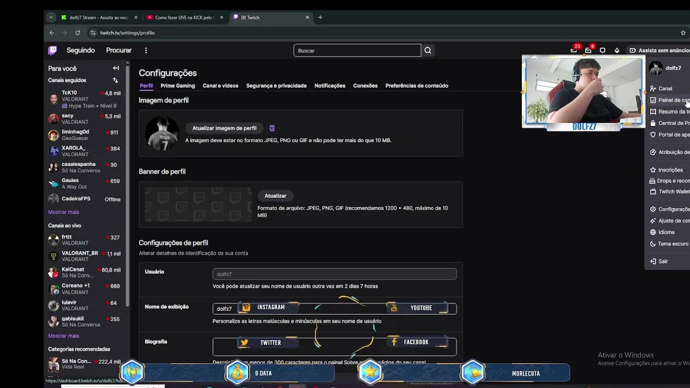Open the Prime Gaming settings tab

point(178,86)
